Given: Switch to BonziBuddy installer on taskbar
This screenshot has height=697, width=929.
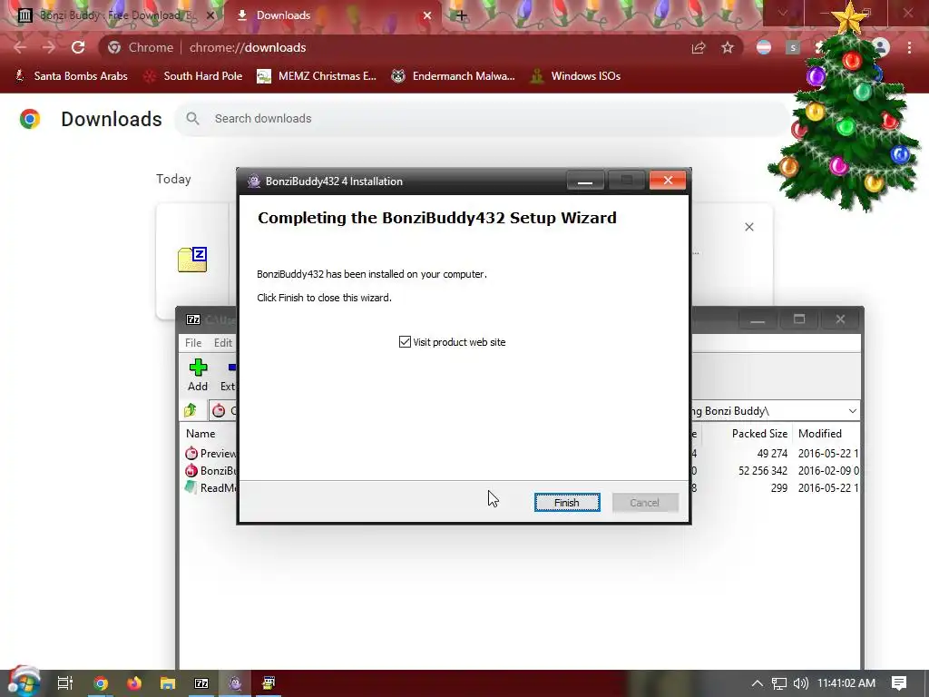Looking at the screenshot, I should pos(235,683).
